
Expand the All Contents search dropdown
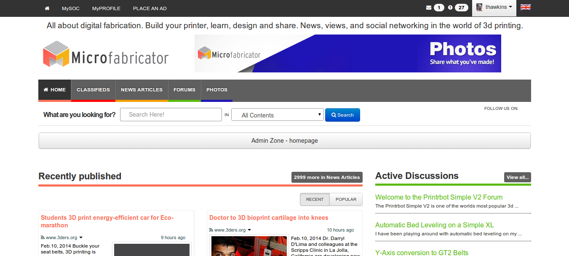(278, 115)
